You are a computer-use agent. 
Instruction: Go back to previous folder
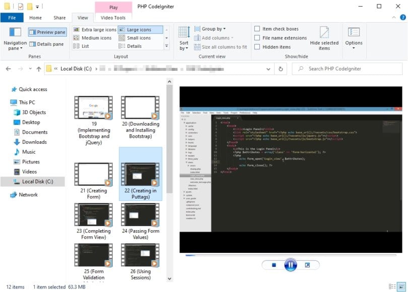coord(8,69)
